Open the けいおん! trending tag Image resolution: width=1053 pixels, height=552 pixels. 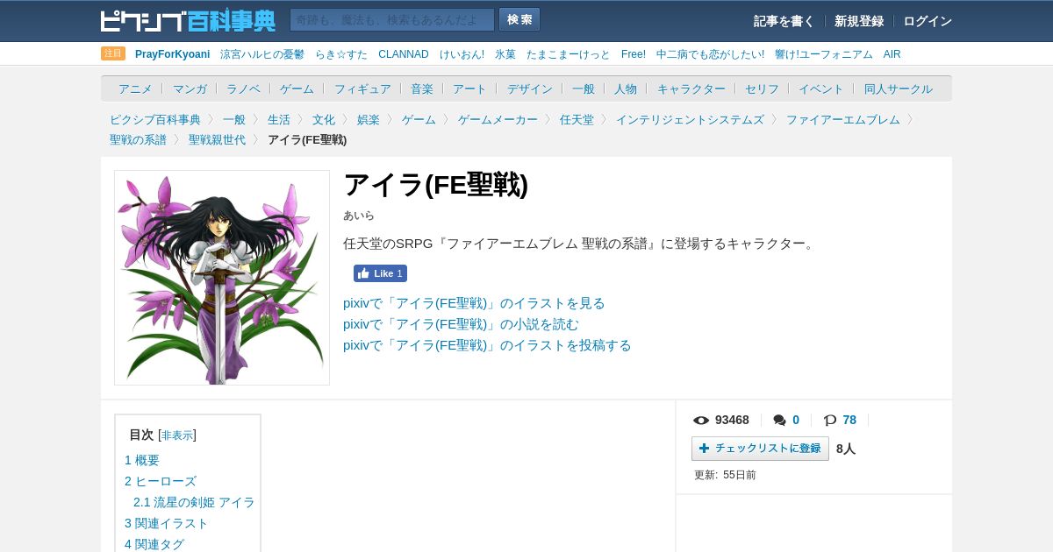[x=462, y=54]
